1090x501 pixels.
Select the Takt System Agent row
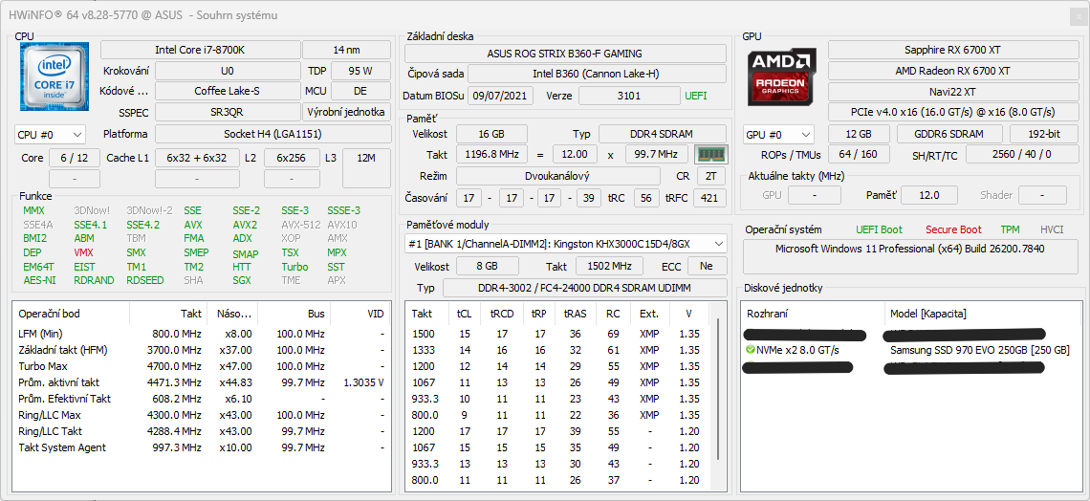pos(202,447)
